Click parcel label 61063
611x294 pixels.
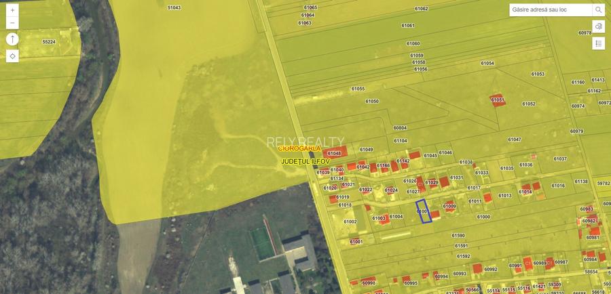point(305,23)
